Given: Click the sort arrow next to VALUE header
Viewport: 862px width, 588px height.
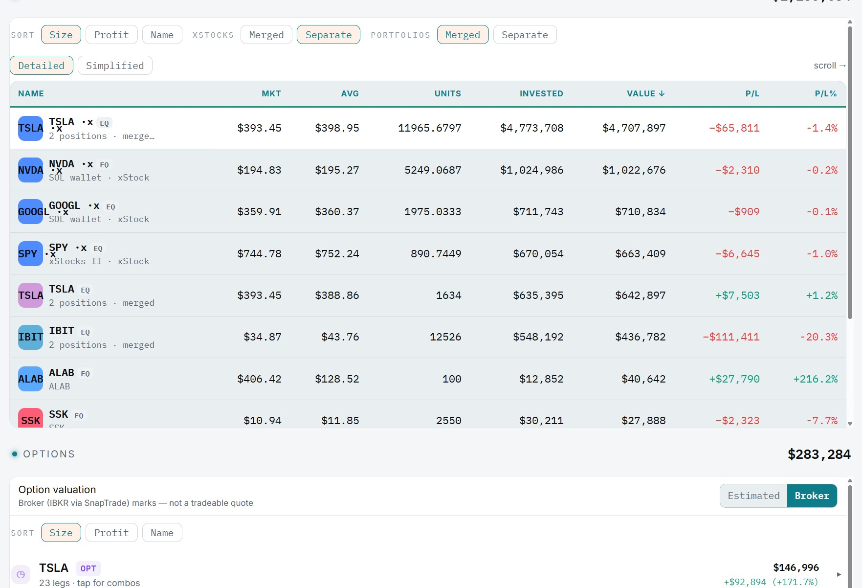Looking at the screenshot, I should [662, 93].
